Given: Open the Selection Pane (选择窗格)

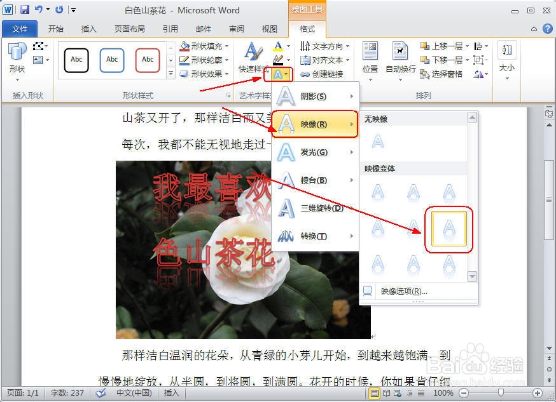Looking at the screenshot, I should [441, 74].
